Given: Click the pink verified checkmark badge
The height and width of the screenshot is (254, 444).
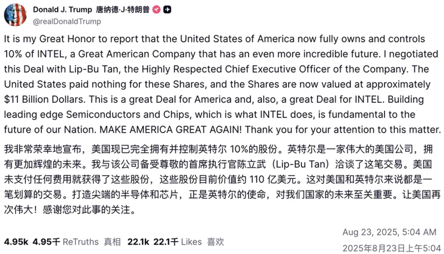Looking at the screenshot, I should [x=157, y=11].
